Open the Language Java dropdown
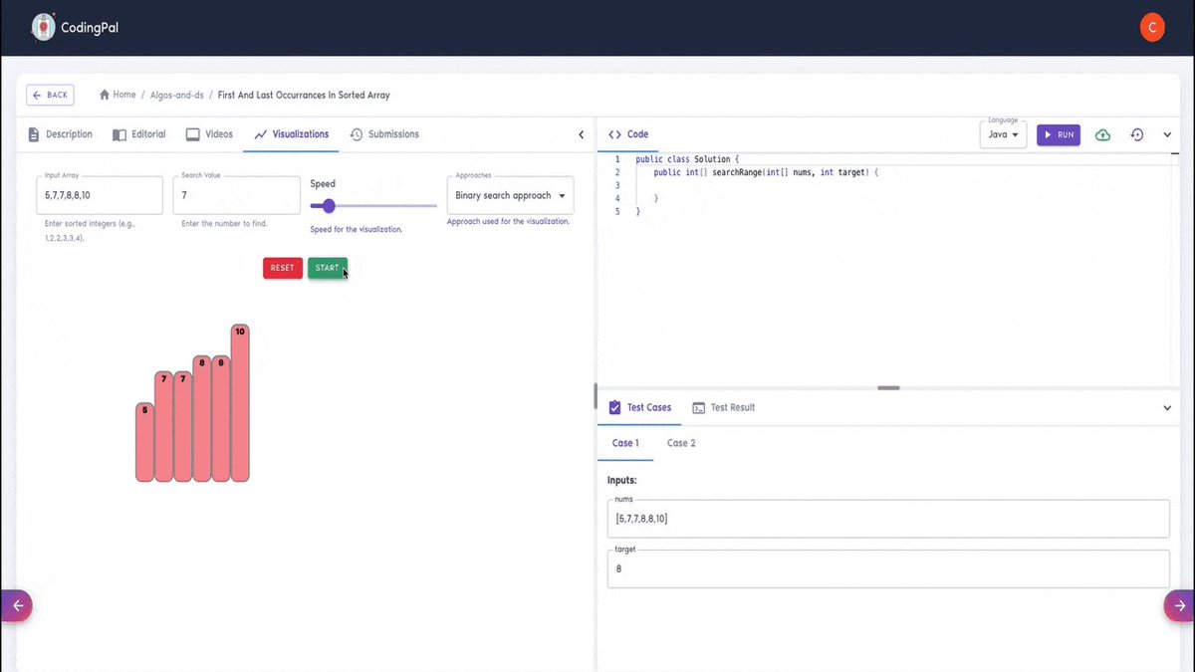The height and width of the screenshot is (672, 1195). coord(1003,134)
